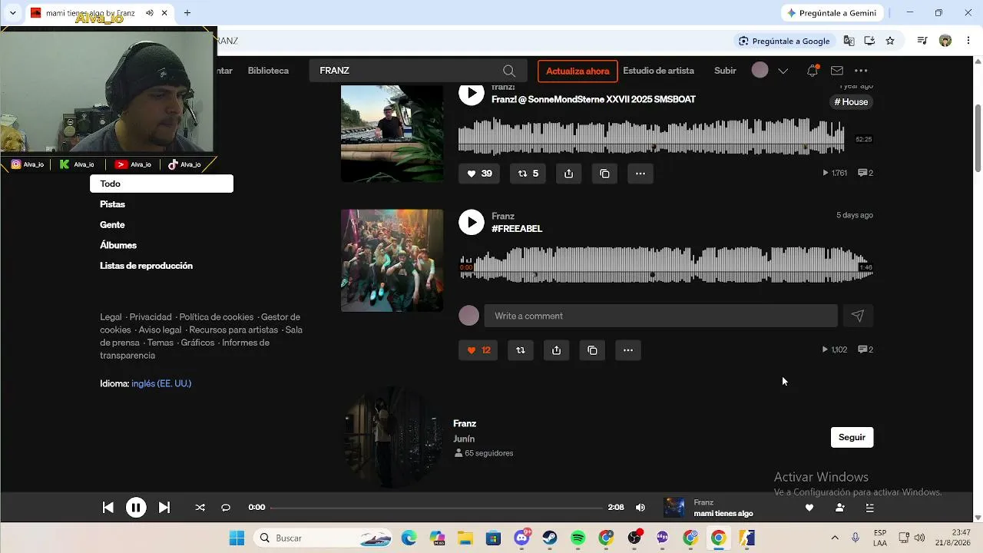Image resolution: width=983 pixels, height=553 pixels.
Task: Mute the player volume
Action: pyautogui.click(x=640, y=508)
